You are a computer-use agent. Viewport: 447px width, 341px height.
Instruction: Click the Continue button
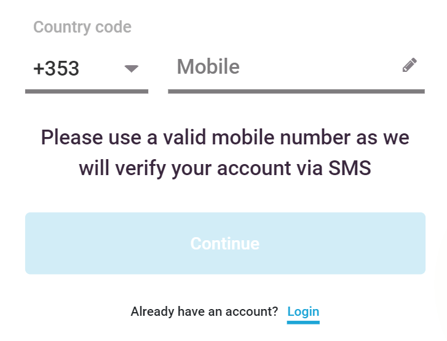[x=225, y=243]
